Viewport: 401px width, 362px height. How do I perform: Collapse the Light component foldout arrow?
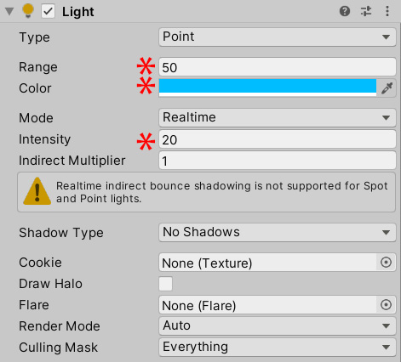pos(9,11)
